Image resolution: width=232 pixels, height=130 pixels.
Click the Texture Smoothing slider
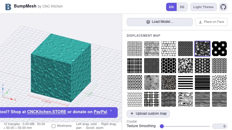pos(186,126)
